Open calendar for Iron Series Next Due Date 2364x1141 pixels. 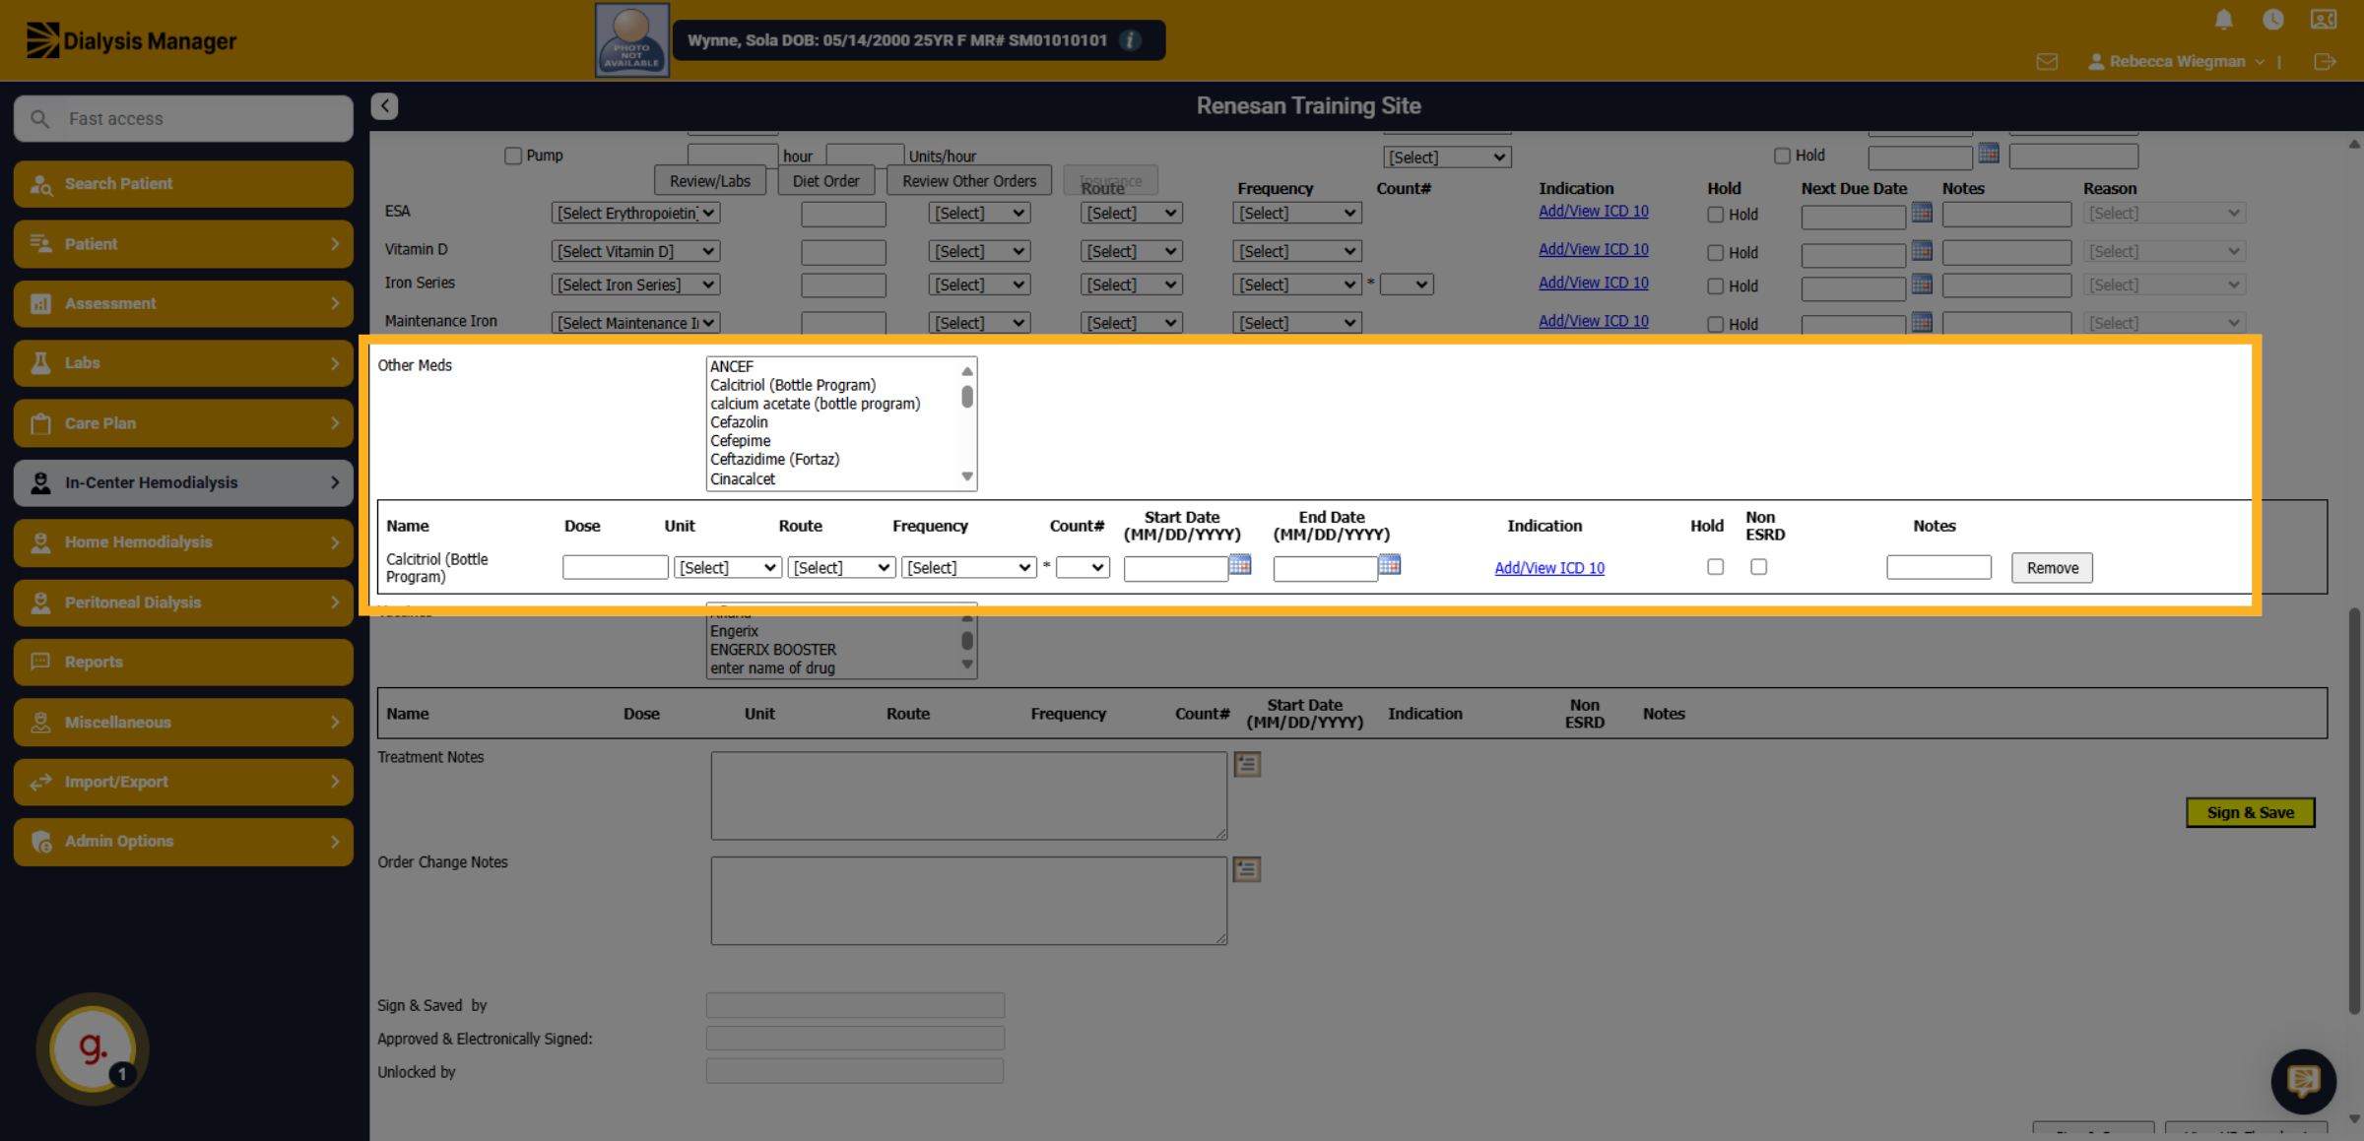tap(1922, 285)
